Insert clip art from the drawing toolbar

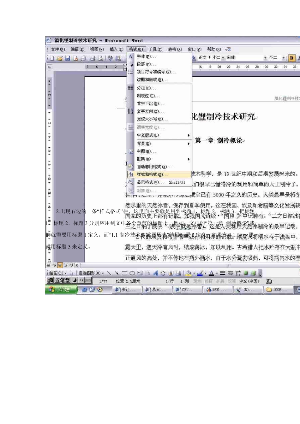[x=171, y=273]
